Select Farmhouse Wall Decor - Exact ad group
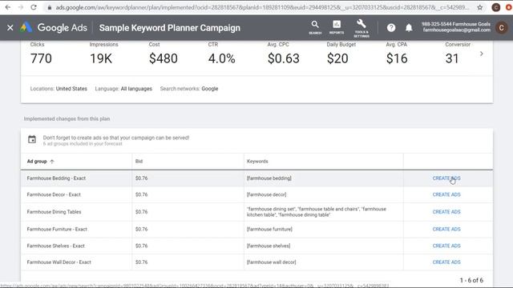513x288 pixels. [59, 262]
